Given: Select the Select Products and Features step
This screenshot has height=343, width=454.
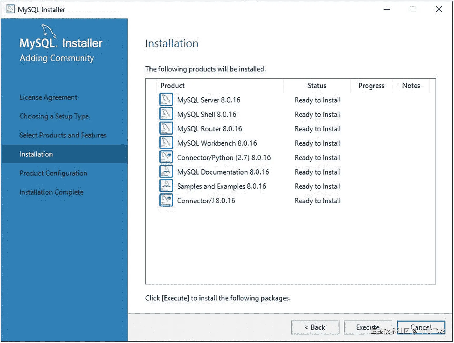Looking at the screenshot, I should (x=63, y=135).
